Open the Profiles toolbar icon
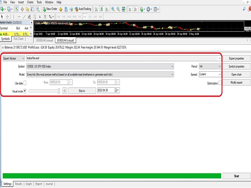This screenshot has height=188, width=251. pos(9,9)
